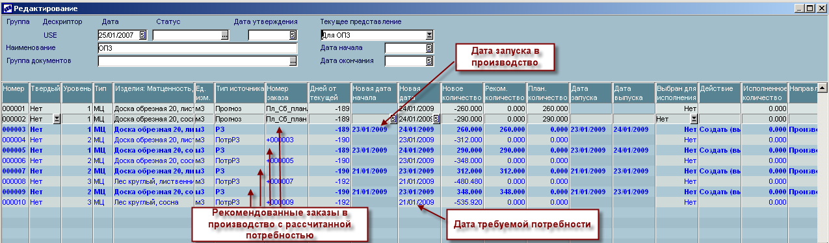The height and width of the screenshot is (243, 829).
Task: Open calendar picker for Дата окончания
Action: (429, 61)
